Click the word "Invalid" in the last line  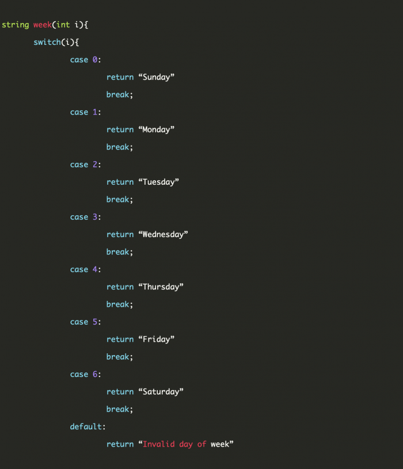point(158,444)
